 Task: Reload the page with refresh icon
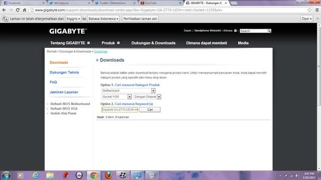click(x=18, y=10)
